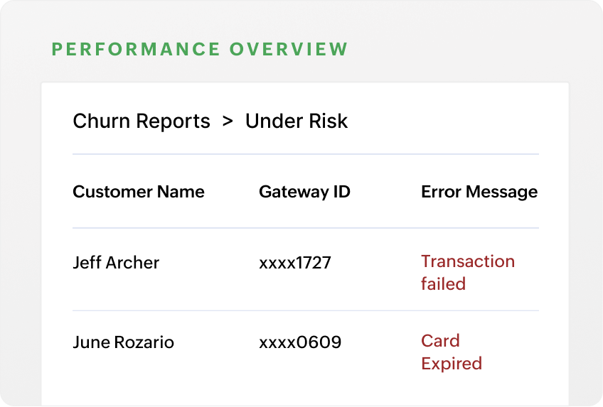
Task: Click the word 'Error' in the column header
Action: tap(441, 192)
